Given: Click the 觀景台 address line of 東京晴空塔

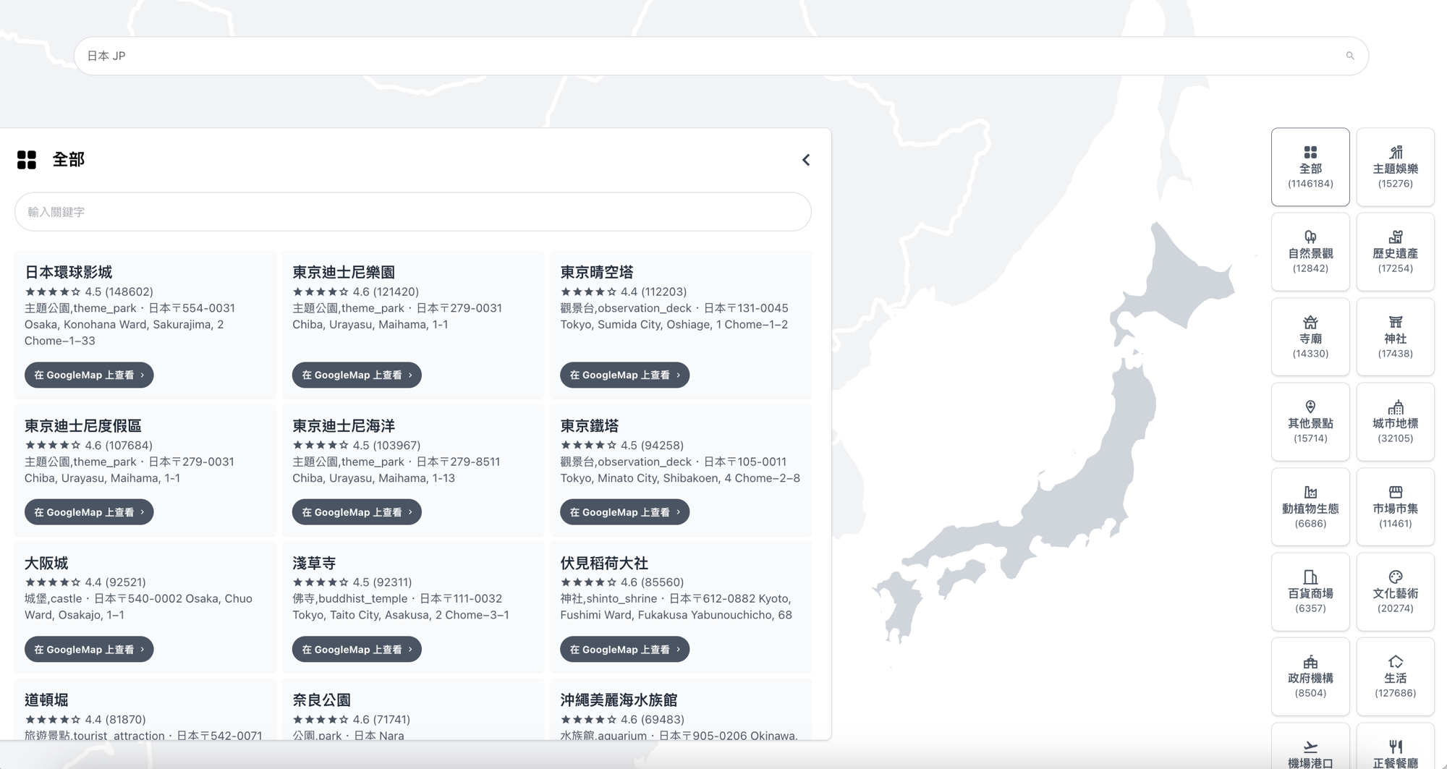Looking at the screenshot, I should tap(674, 316).
